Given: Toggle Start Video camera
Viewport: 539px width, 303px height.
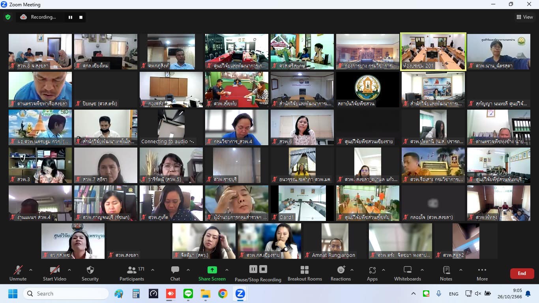Looking at the screenshot, I should click(54, 273).
